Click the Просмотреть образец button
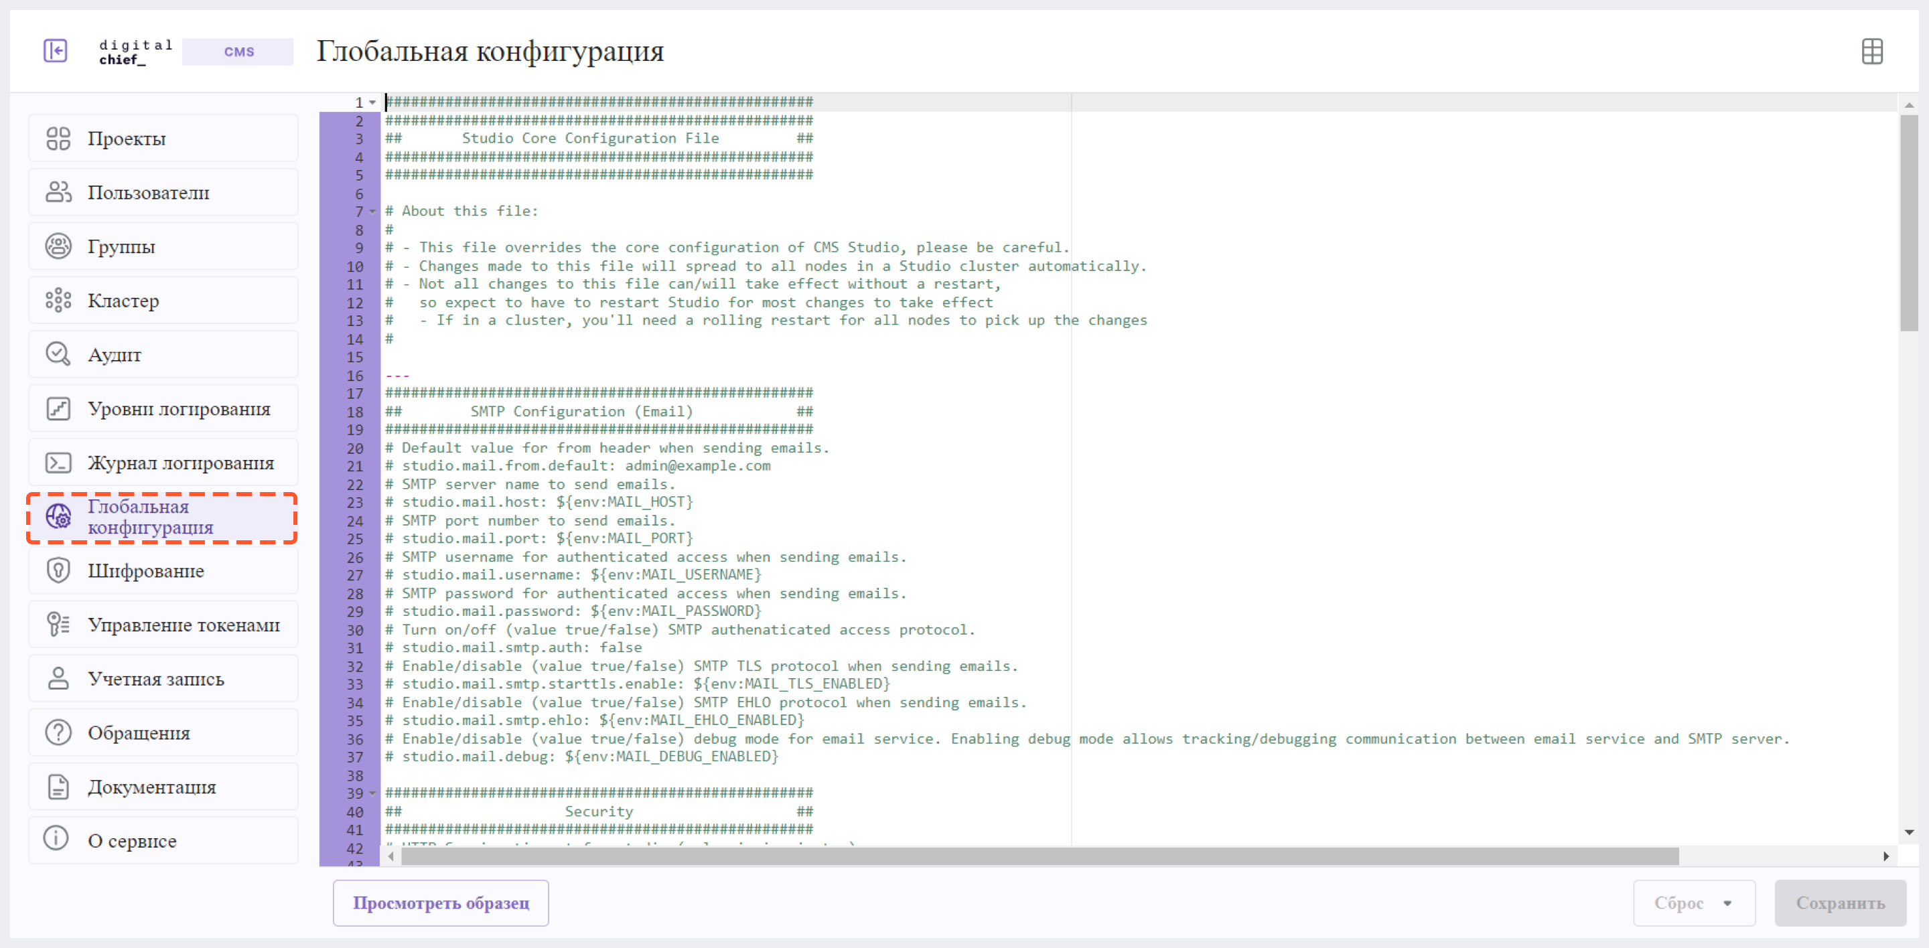This screenshot has width=1929, height=948. [x=441, y=902]
